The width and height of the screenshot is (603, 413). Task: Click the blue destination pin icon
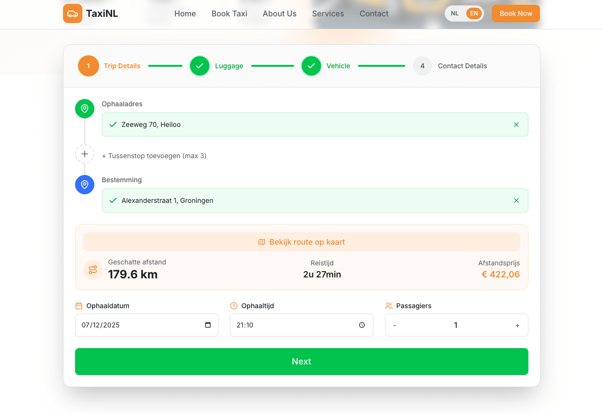pyautogui.click(x=85, y=185)
